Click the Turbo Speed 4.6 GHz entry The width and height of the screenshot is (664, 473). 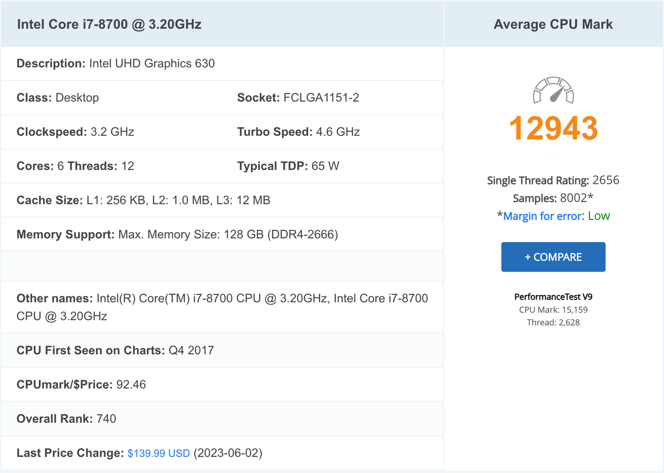point(298,132)
